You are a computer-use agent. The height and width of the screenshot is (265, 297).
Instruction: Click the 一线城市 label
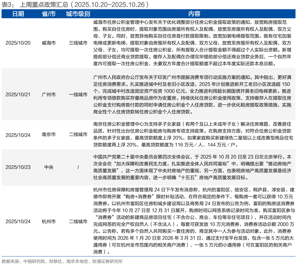point(78,94)
